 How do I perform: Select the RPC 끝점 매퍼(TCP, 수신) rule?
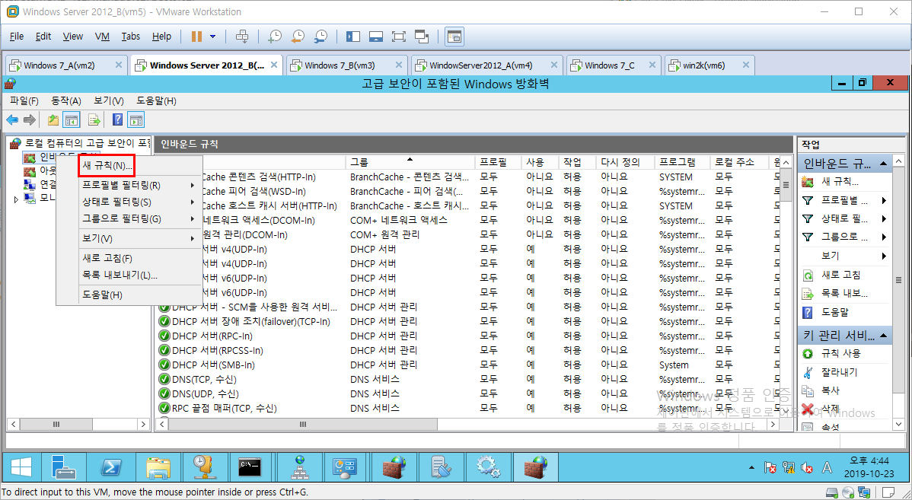click(468, 409)
